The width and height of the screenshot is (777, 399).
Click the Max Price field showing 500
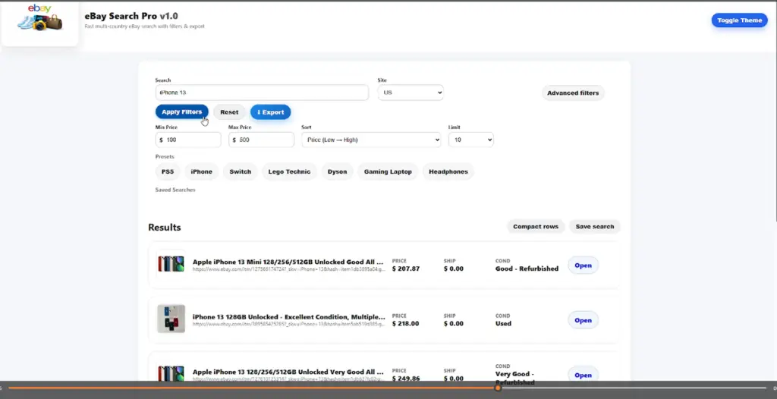click(x=261, y=140)
